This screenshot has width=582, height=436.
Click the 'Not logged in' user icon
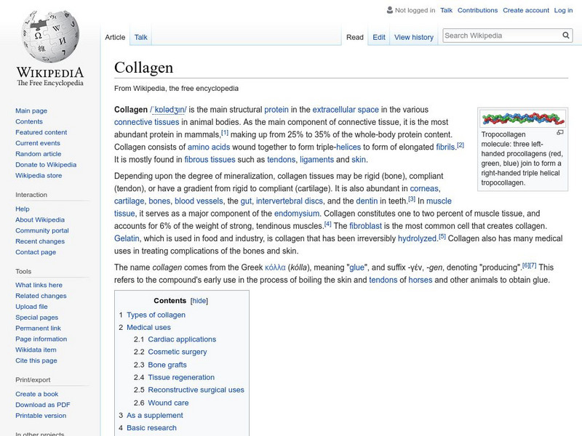(x=391, y=10)
